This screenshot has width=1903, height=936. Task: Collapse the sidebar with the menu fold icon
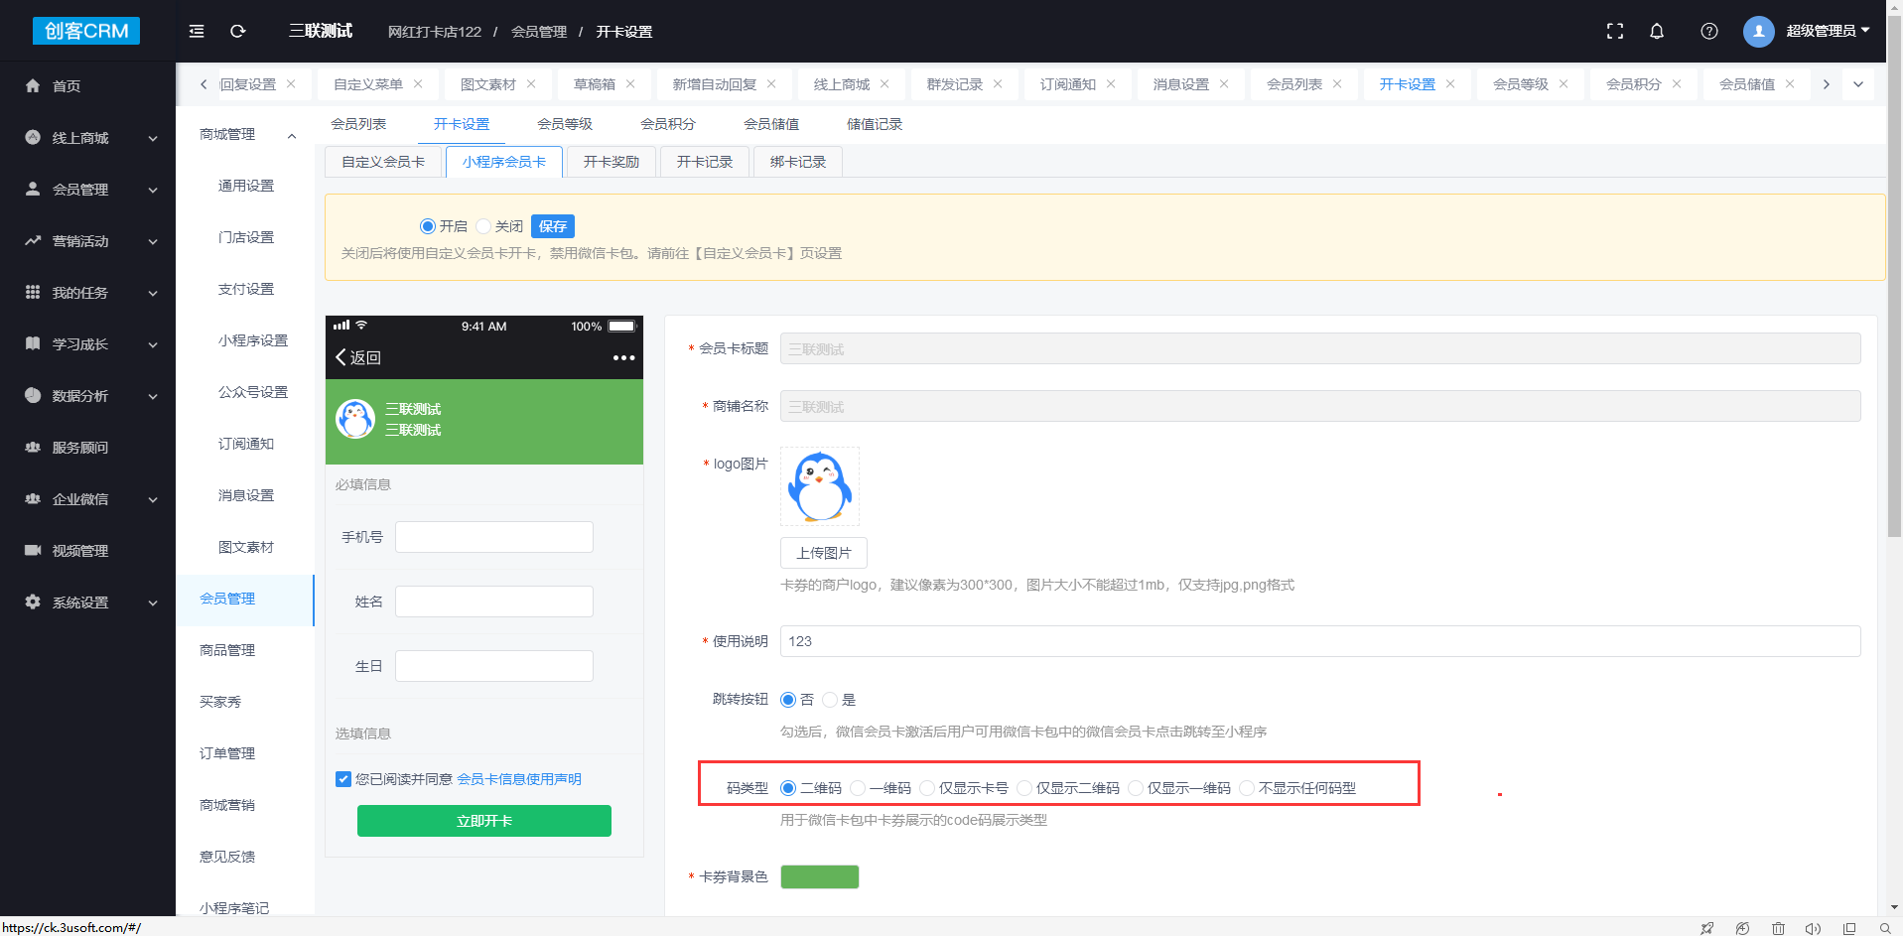coord(197,32)
